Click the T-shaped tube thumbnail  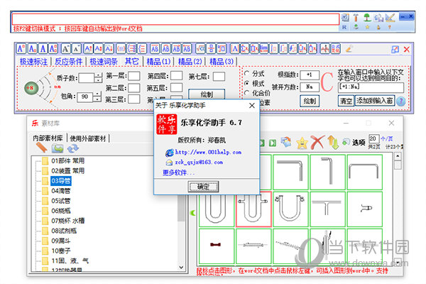coord(327,209)
